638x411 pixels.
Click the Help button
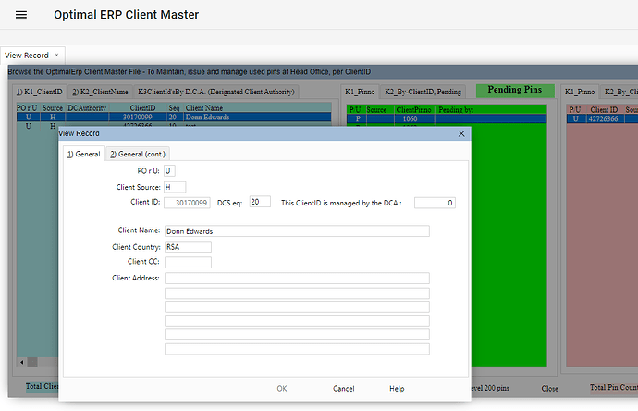[397, 389]
